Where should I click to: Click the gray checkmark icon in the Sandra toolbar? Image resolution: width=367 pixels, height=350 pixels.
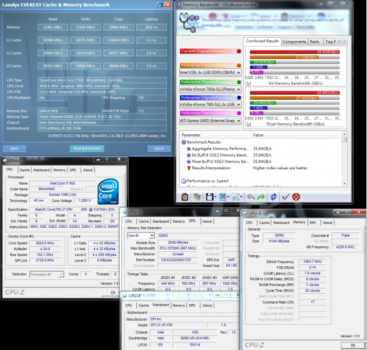[x=286, y=197]
